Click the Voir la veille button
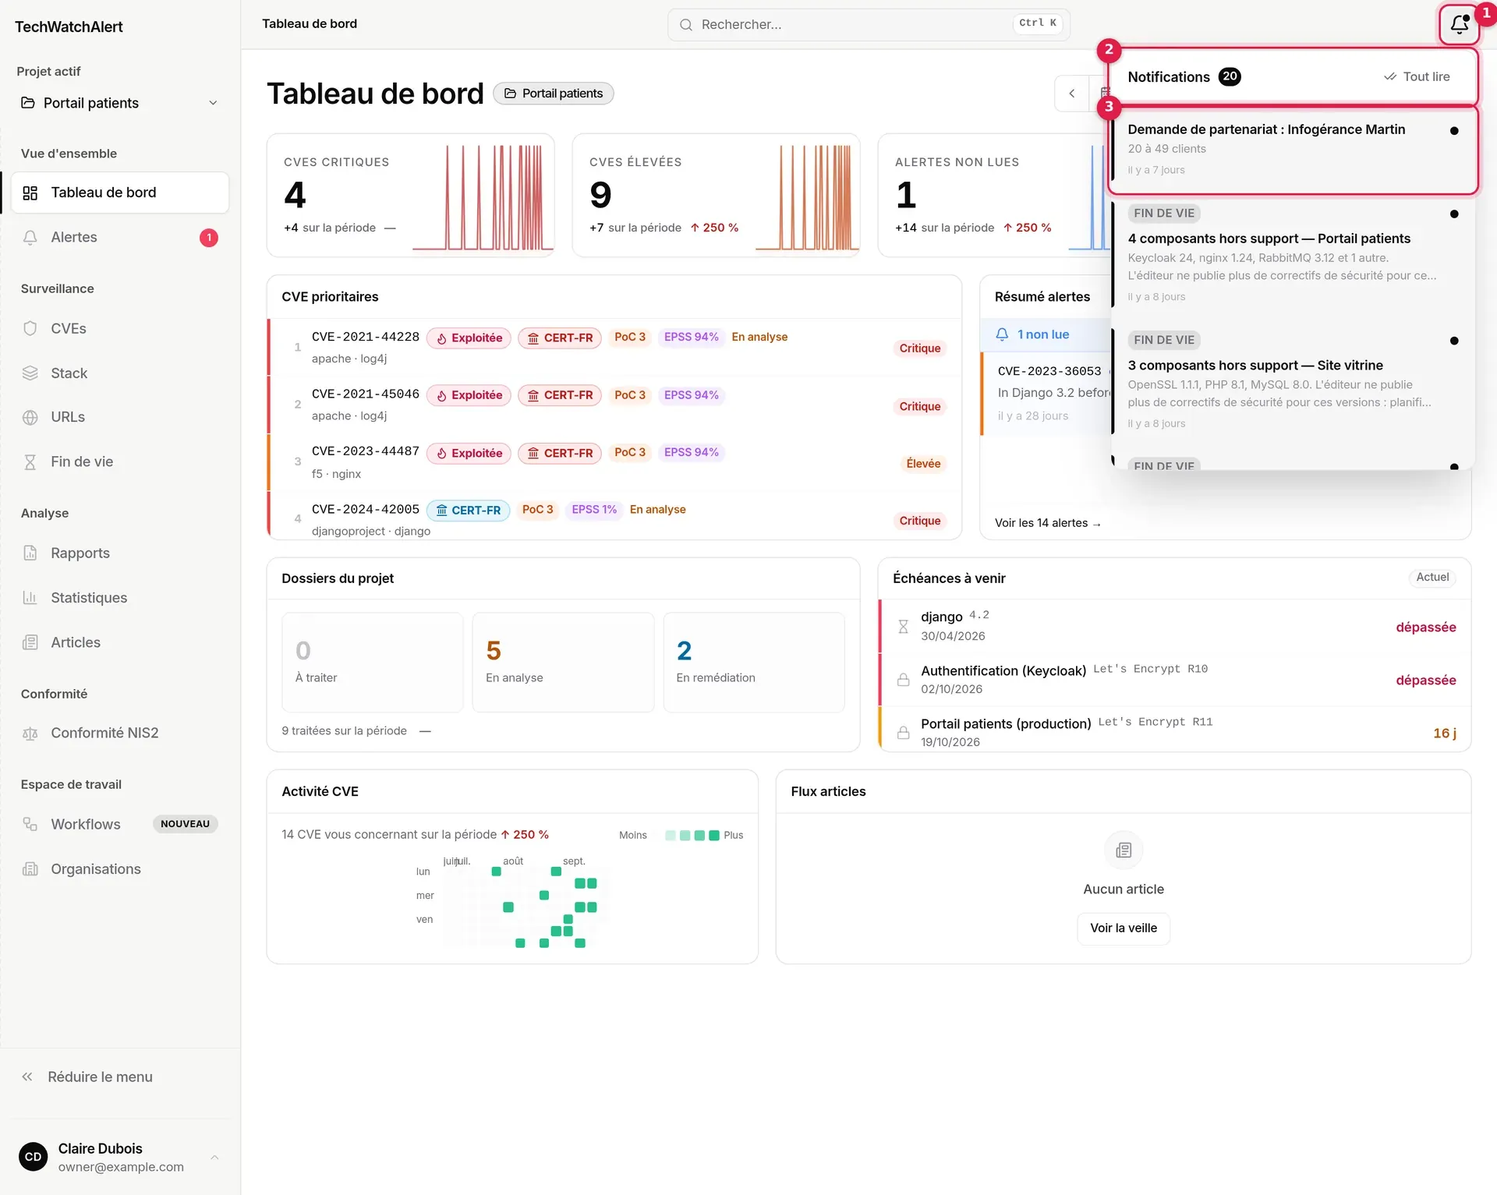Screen dimensions: 1497x1195 point(1124,928)
